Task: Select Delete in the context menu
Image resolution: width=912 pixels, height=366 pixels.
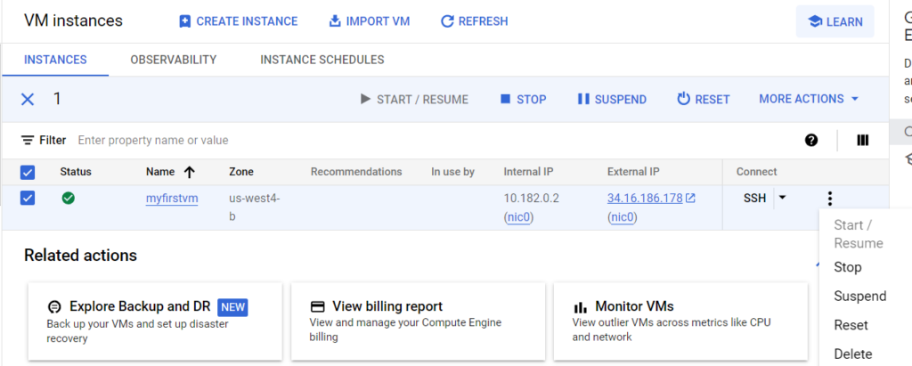Action: coord(852,354)
